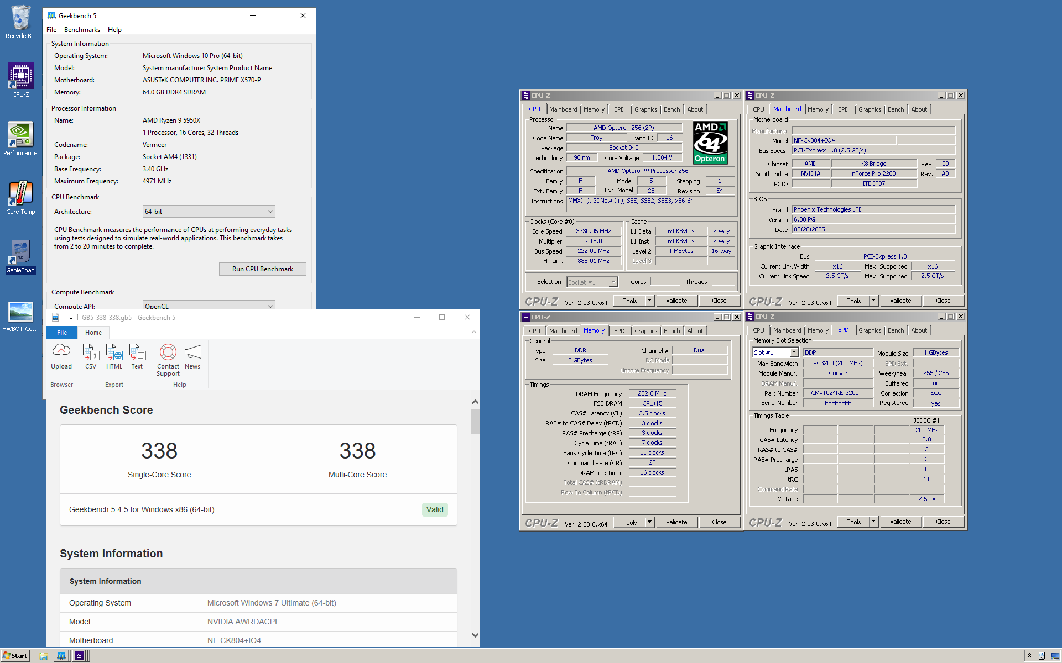Click the AMD Opteron logo in CPU-Z
Viewport: 1062px width, 663px height.
coord(710,143)
